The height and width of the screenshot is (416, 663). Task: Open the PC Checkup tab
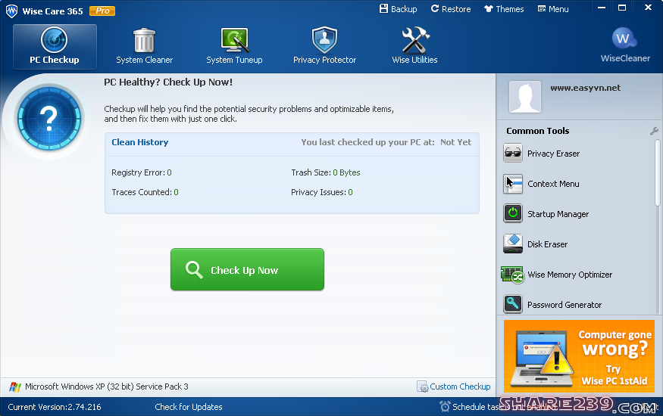tap(55, 46)
